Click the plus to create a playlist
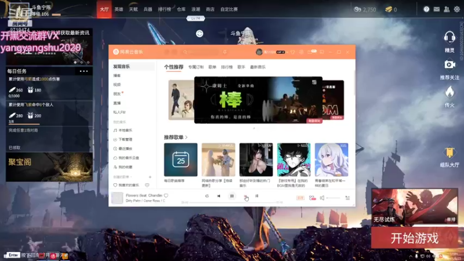The width and height of the screenshot is (464, 261). tap(150, 177)
